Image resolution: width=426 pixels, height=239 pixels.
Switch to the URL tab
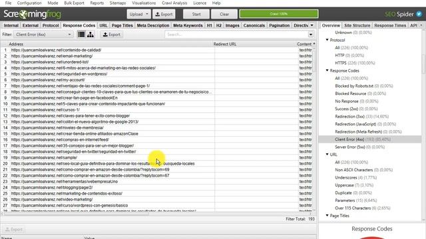(x=103, y=25)
